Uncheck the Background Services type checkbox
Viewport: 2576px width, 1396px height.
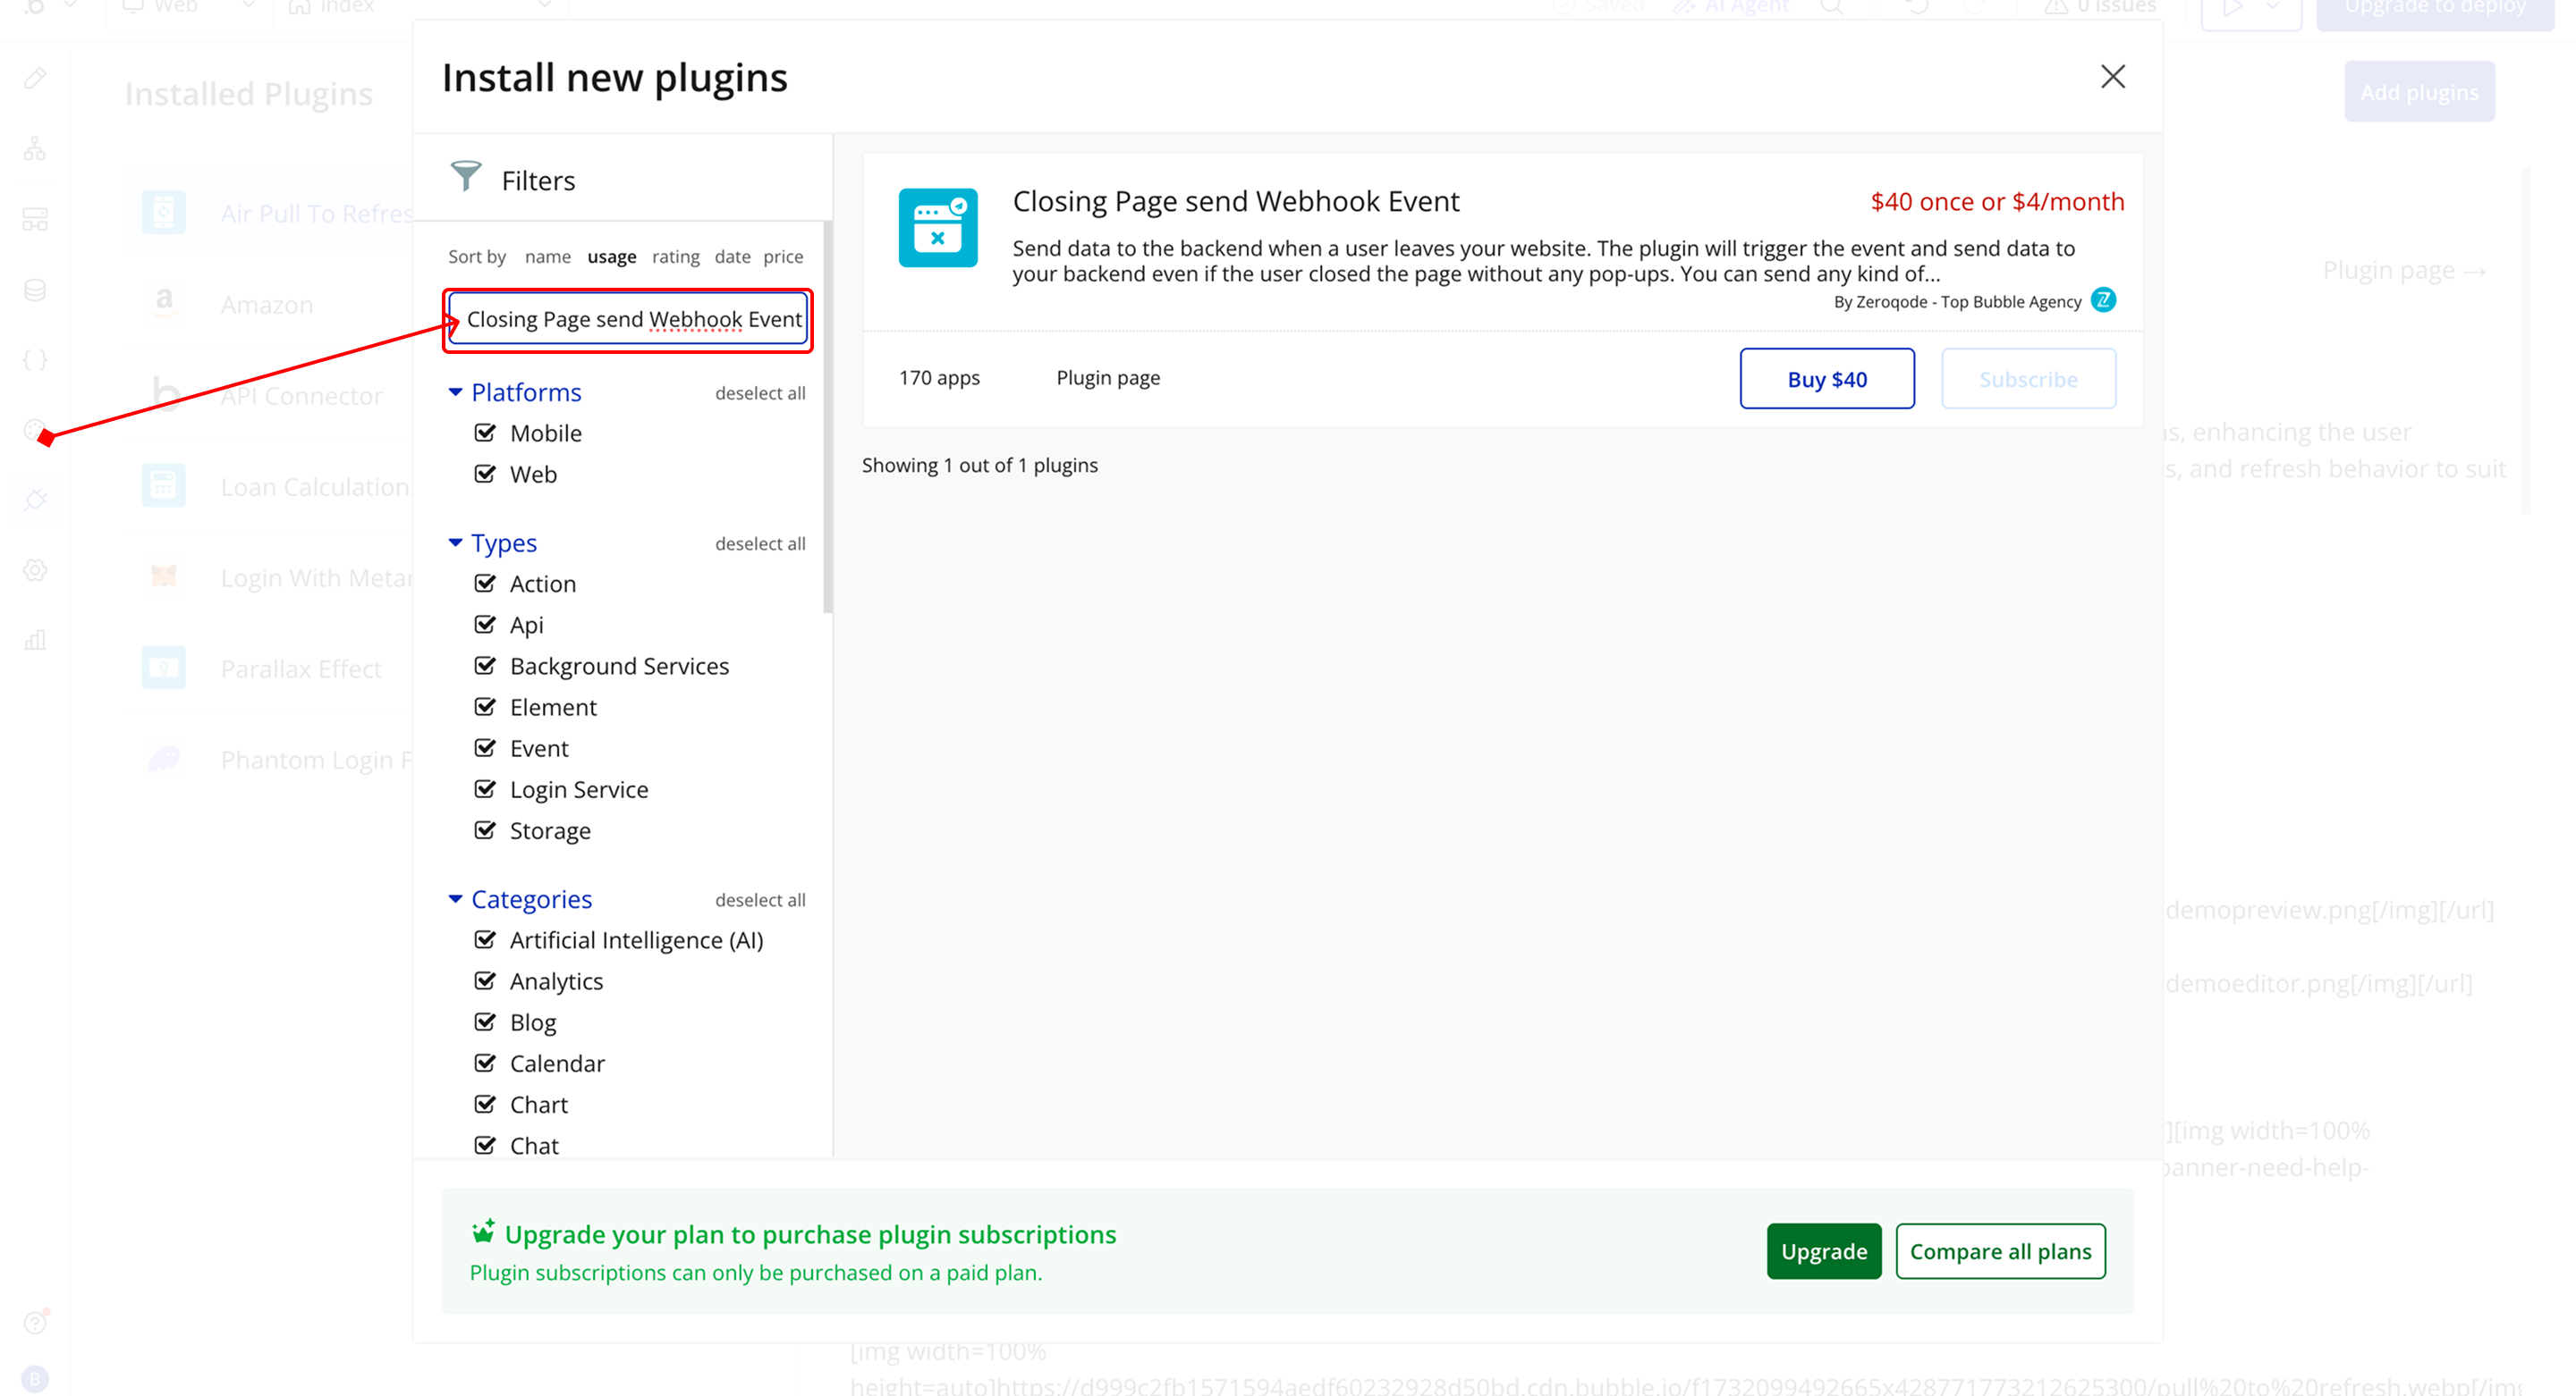click(485, 666)
